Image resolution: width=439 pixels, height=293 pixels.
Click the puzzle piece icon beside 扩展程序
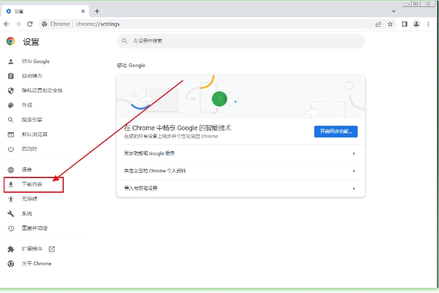(x=11, y=249)
